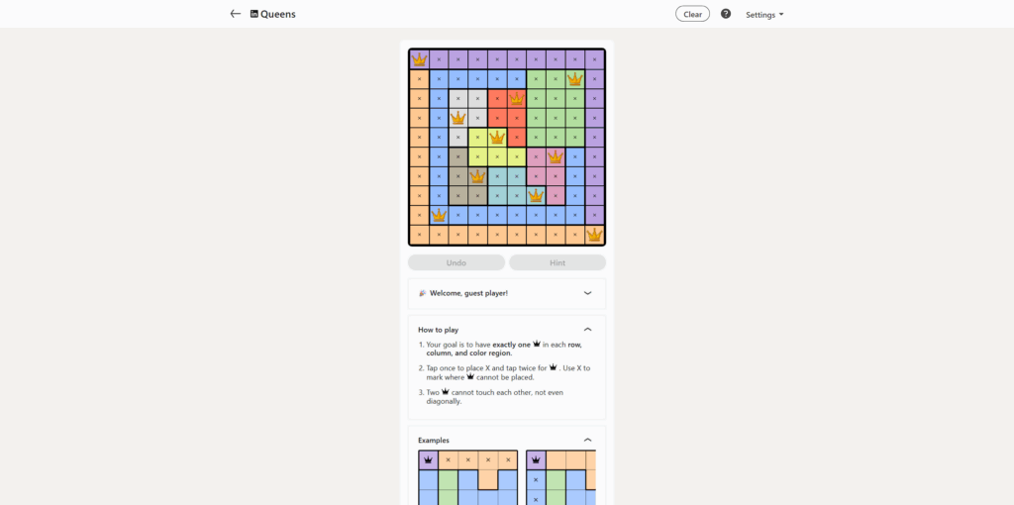This screenshot has height=505, width=1014.
Task: Collapse the How to play section
Action: (x=587, y=329)
